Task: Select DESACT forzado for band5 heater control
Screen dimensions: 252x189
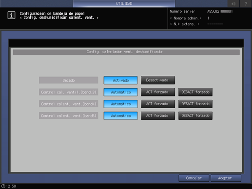Action: tap(195, 115)
